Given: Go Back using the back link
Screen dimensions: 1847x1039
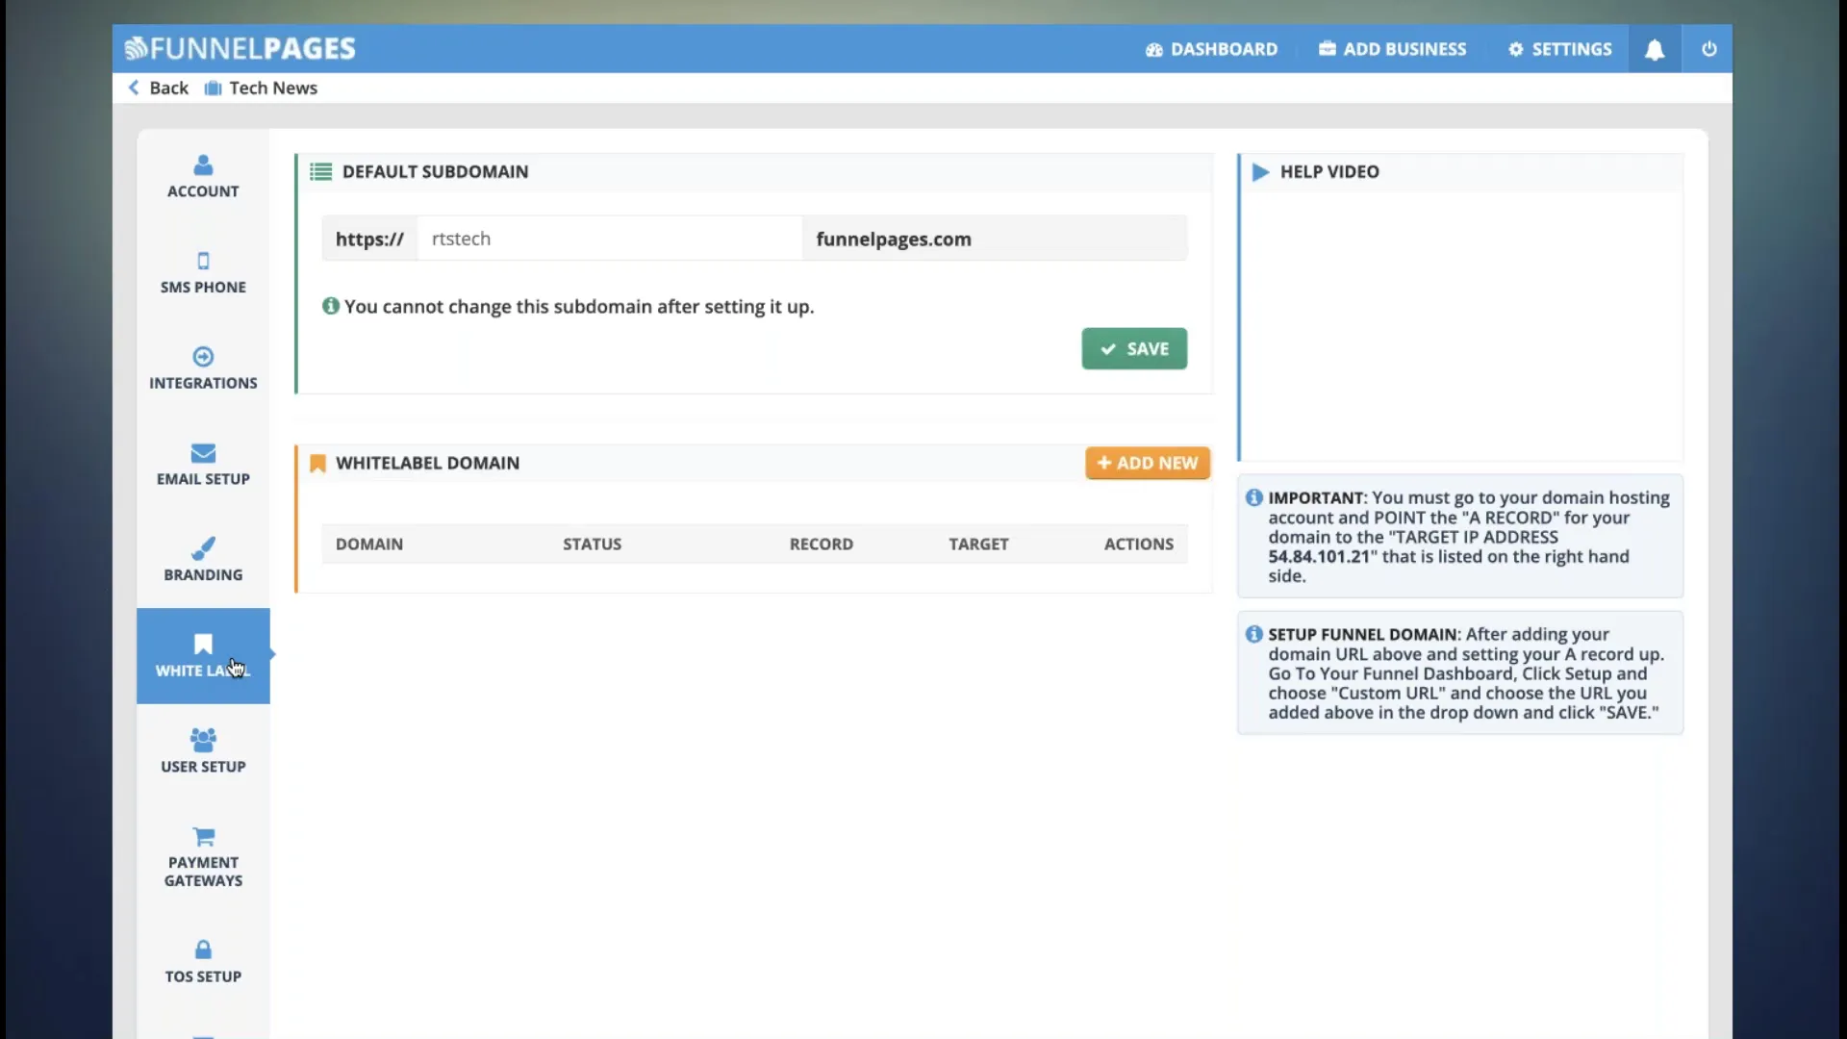Looking at the screenshot, I should tap(159, 88).
